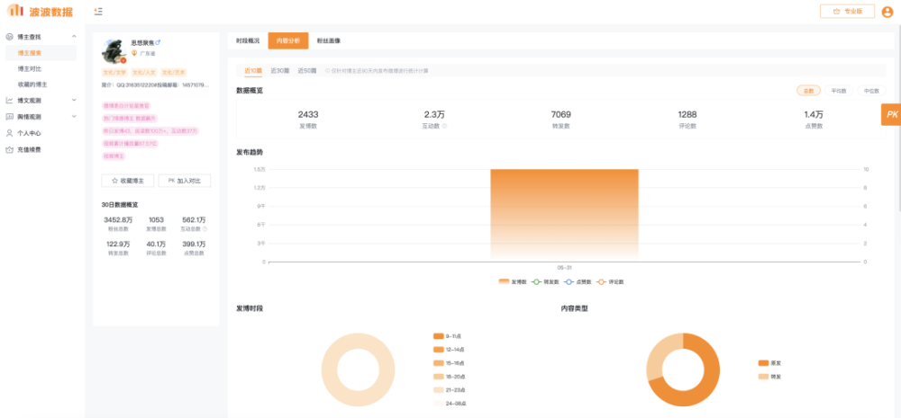
Task: Click the 波波数据 logo
Action: 41,10
